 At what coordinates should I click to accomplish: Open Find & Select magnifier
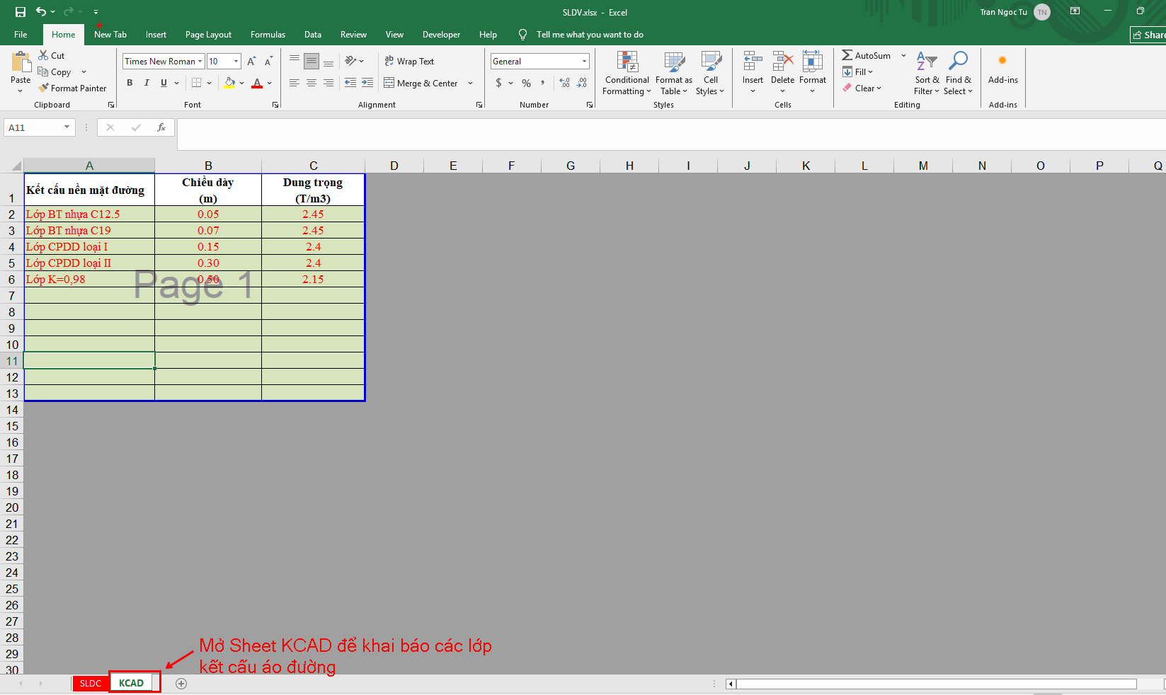pos(958,73)
